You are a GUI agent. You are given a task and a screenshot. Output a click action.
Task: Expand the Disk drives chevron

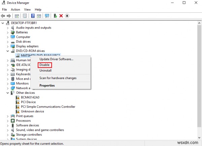[x=8, y=42]
